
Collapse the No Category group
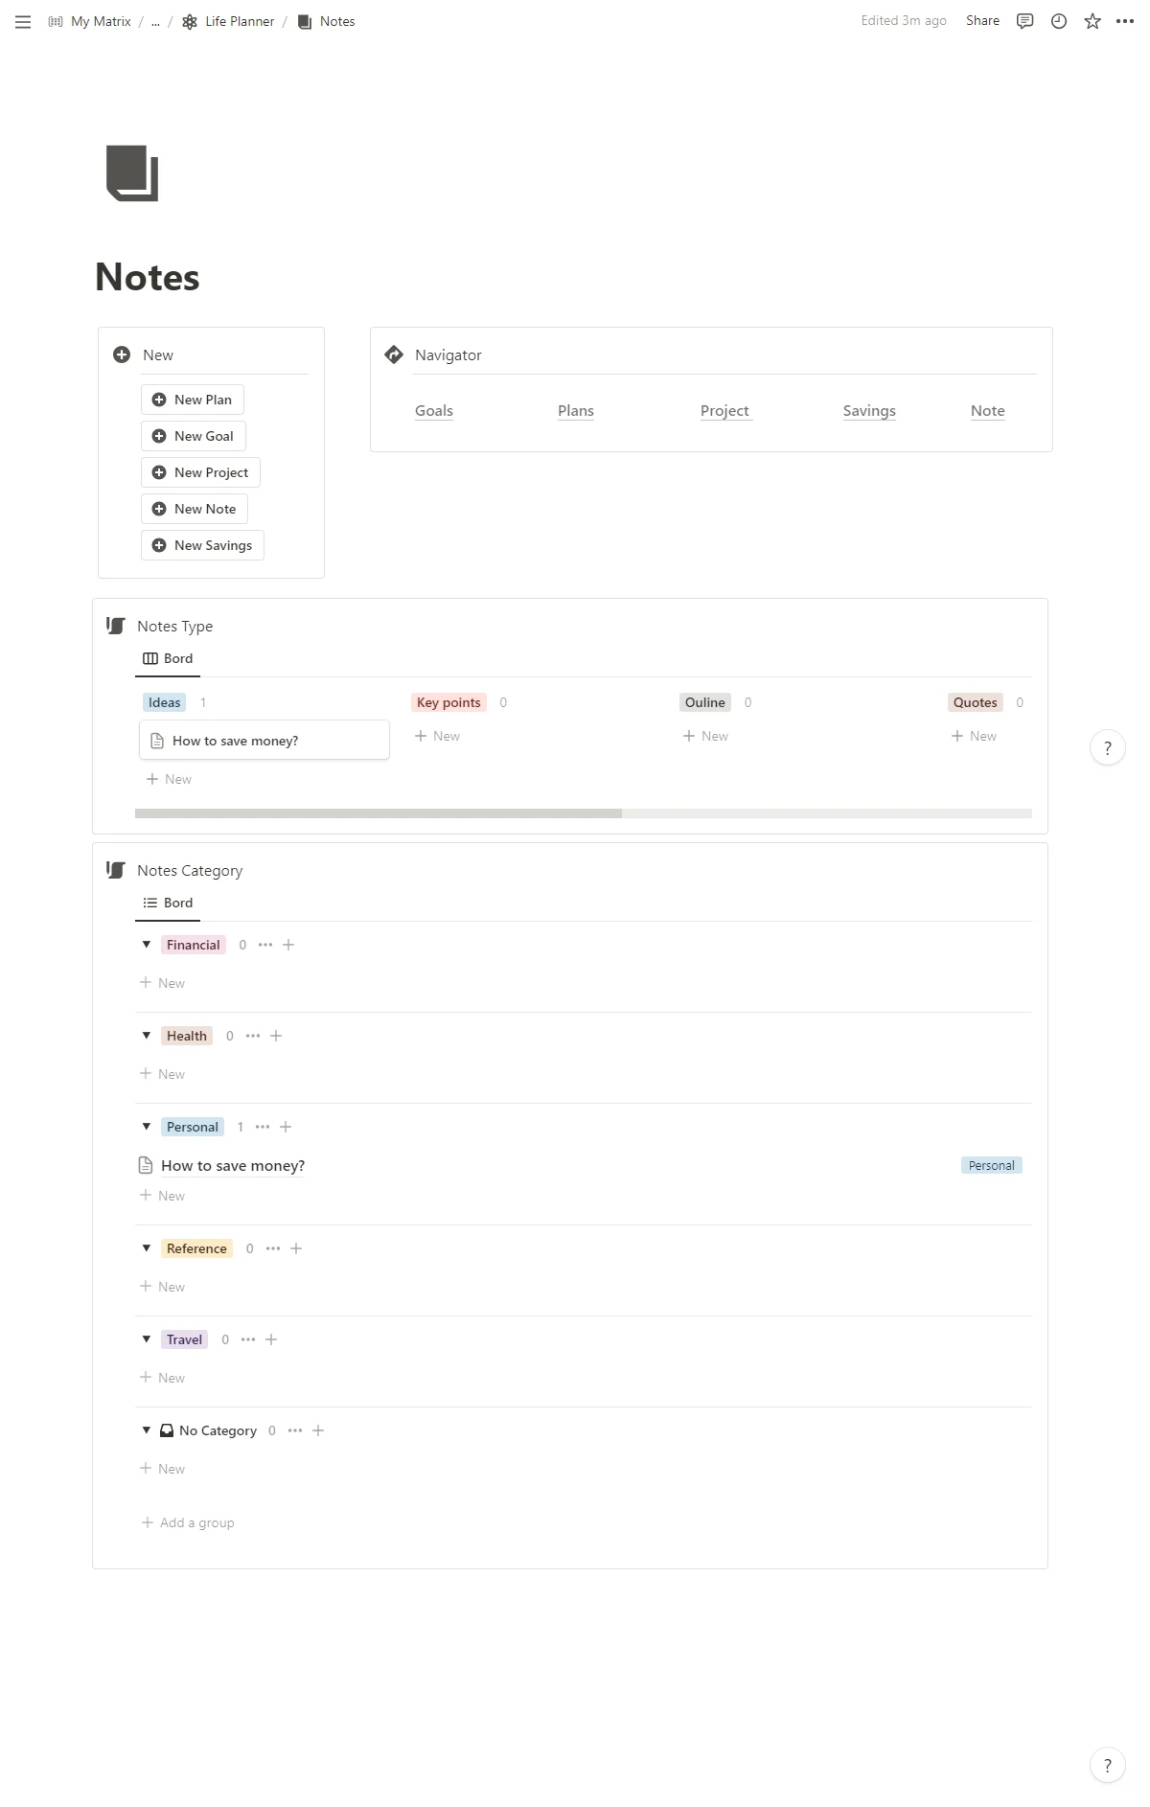pyautogui.click(x=147, y=1430)
